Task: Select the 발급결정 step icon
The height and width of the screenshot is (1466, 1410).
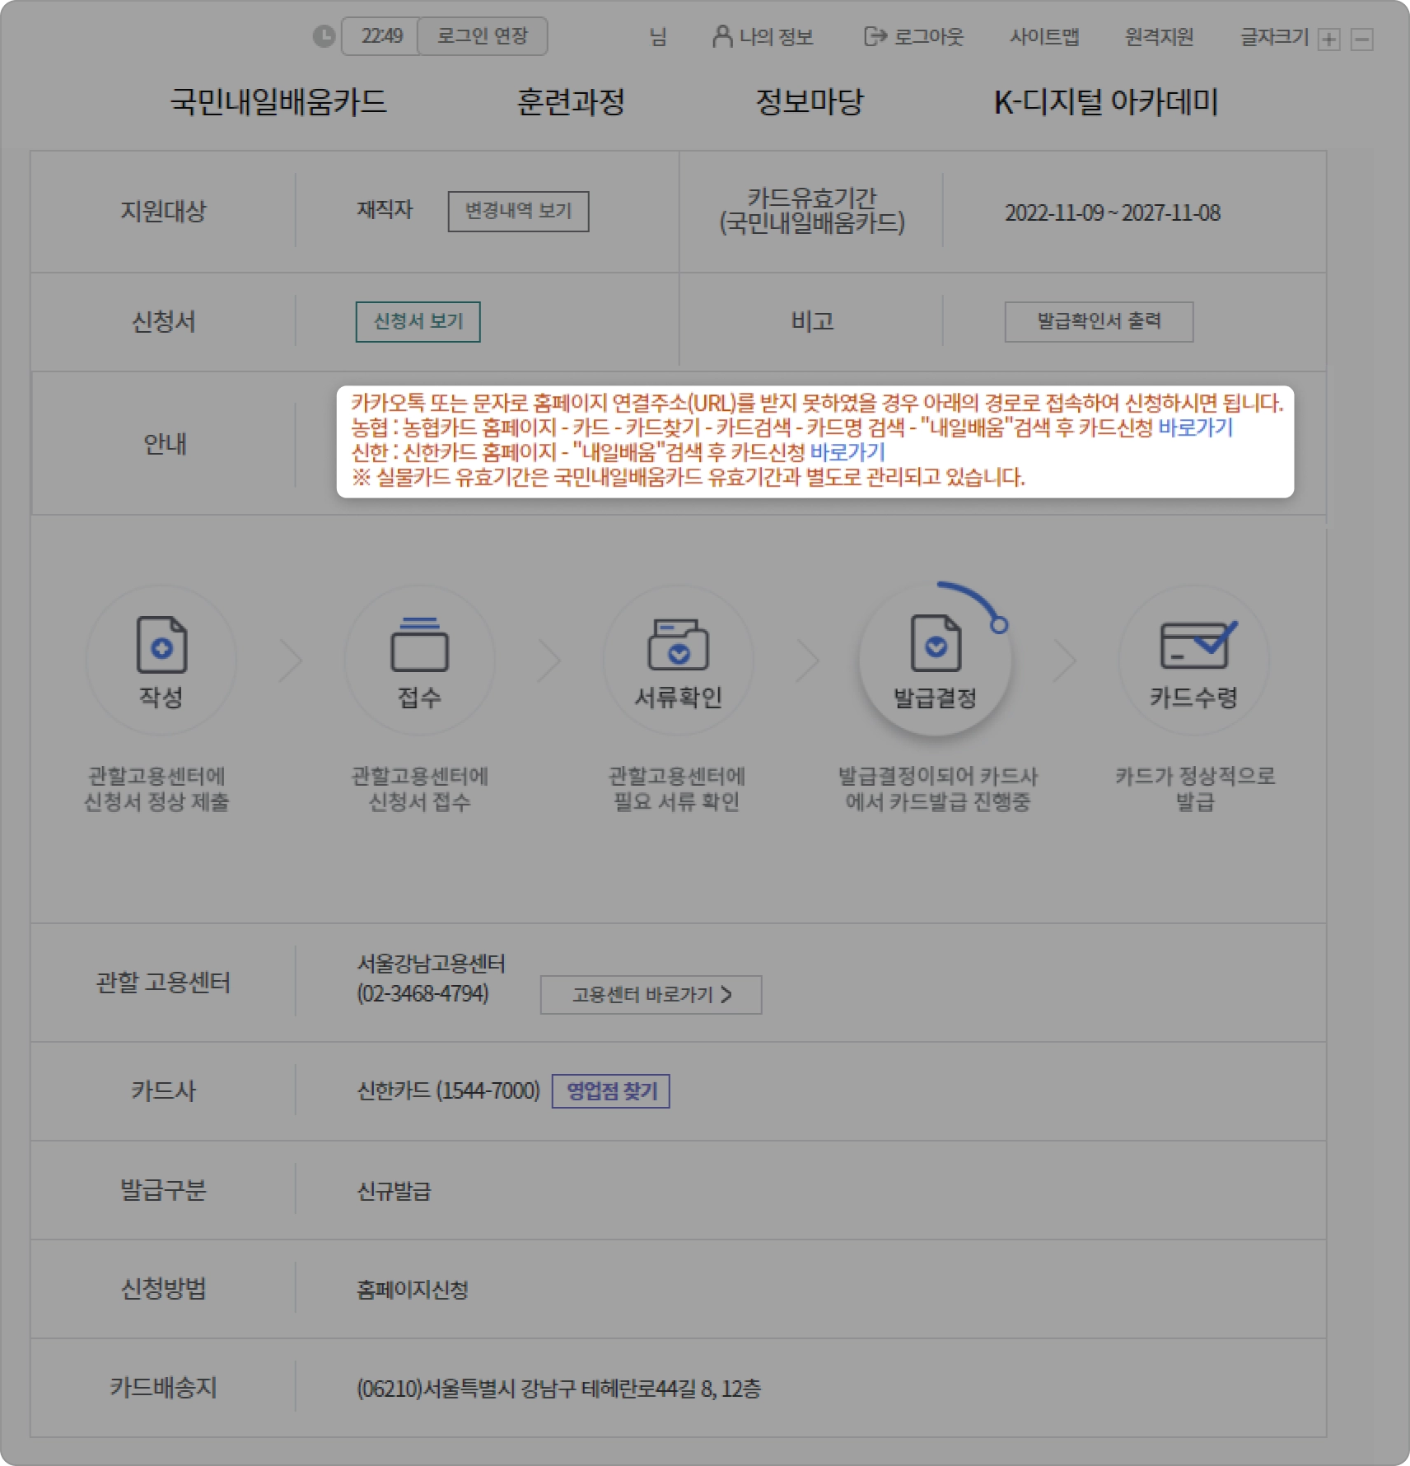Action: [936, 644]
